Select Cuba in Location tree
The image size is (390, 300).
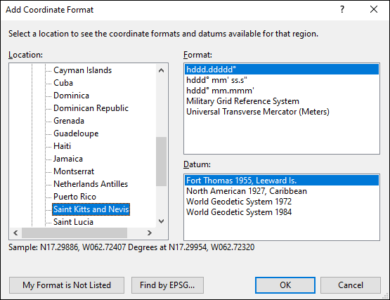[x=63, y=83]
